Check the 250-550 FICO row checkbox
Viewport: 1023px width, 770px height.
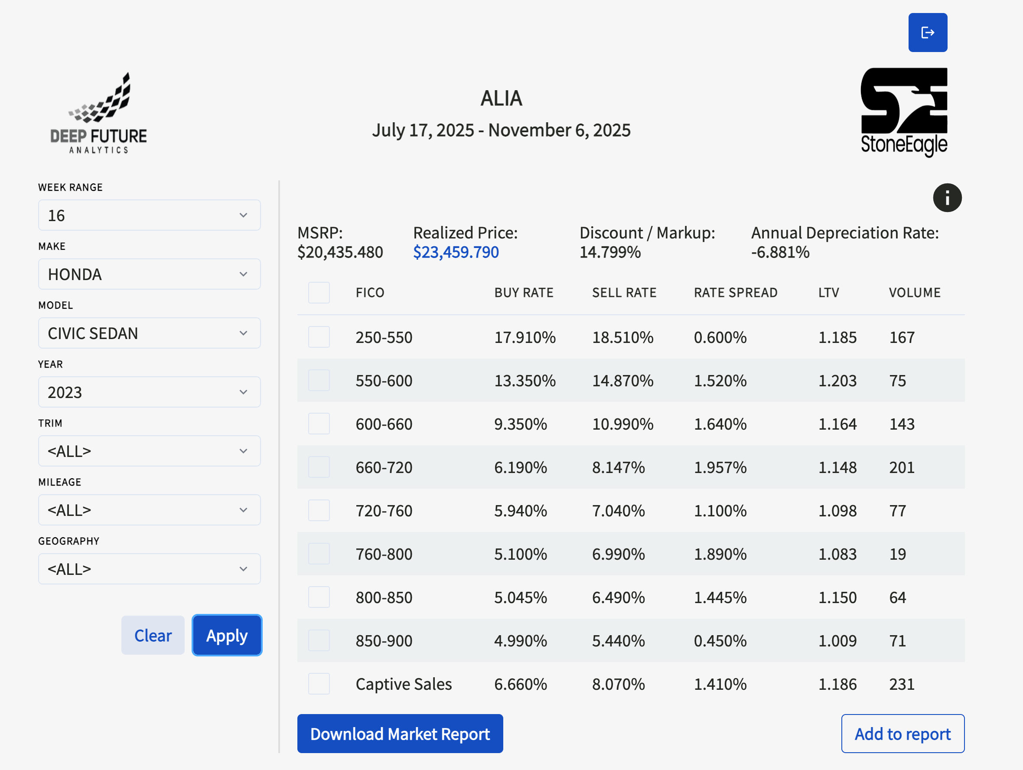coord(319,337)
